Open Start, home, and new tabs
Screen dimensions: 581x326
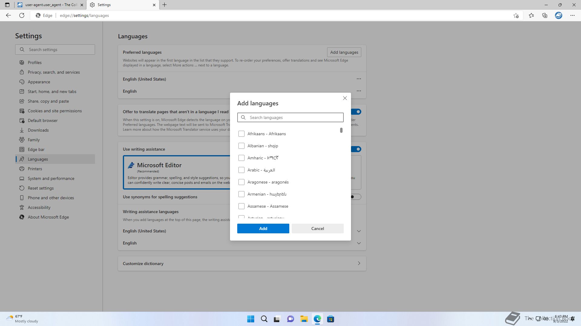coord(55,91)
